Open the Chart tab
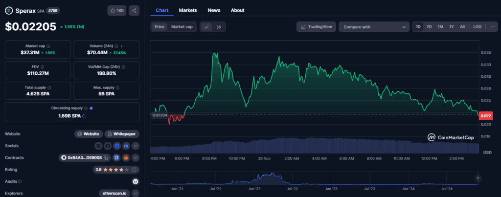Viewport: 501px width, 197px height. (x=162, y=10)
